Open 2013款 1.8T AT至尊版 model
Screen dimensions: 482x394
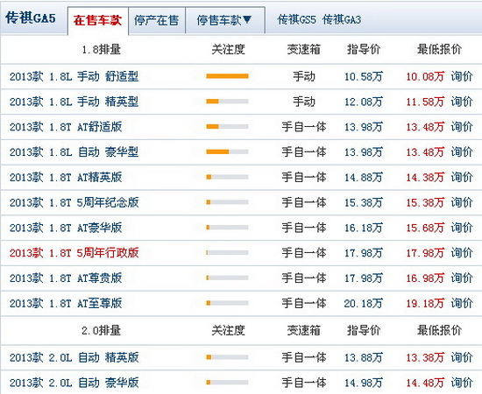pos(66,304)
